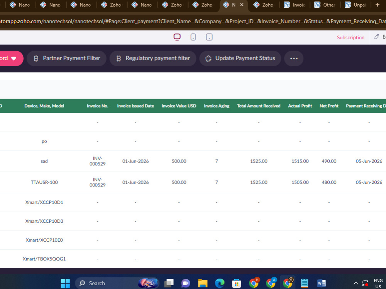Click the Net Profit value 480.00
Screen dimensions: 386x289
point(329,182)
